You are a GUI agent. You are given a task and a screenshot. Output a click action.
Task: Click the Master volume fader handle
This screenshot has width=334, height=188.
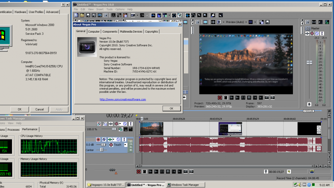309,63
